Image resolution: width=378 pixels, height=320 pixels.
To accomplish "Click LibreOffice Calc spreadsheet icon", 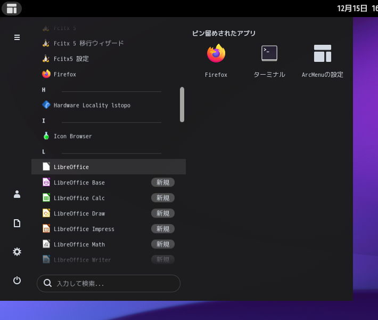I will click(46, 197).
